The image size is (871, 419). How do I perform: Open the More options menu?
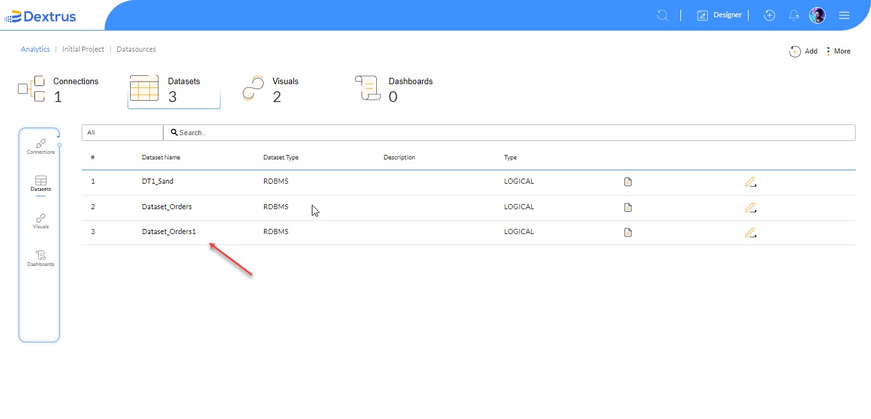point(838,52)
